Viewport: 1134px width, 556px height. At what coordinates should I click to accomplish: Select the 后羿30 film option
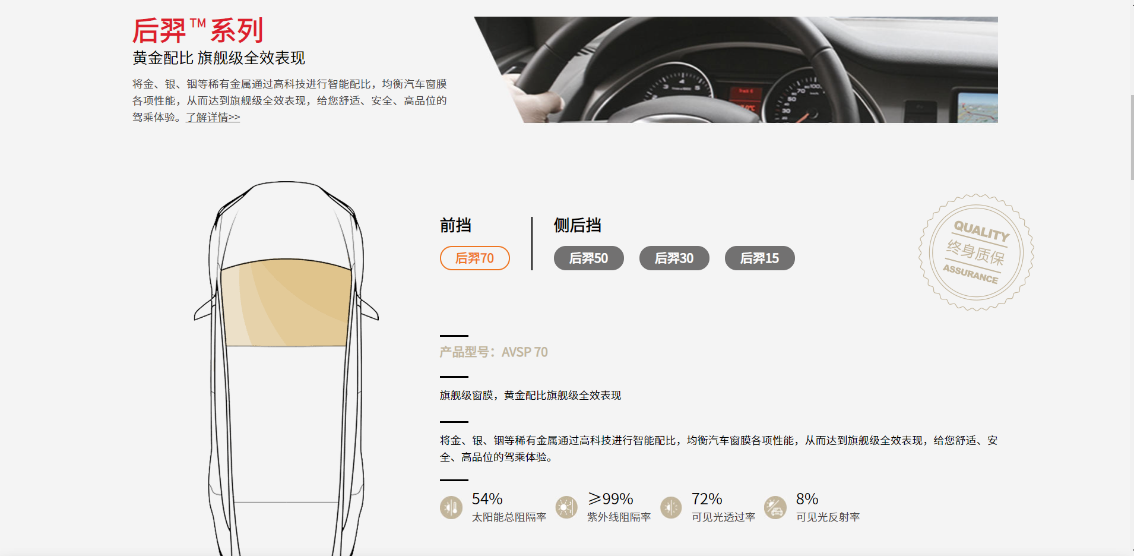(674, 258)
